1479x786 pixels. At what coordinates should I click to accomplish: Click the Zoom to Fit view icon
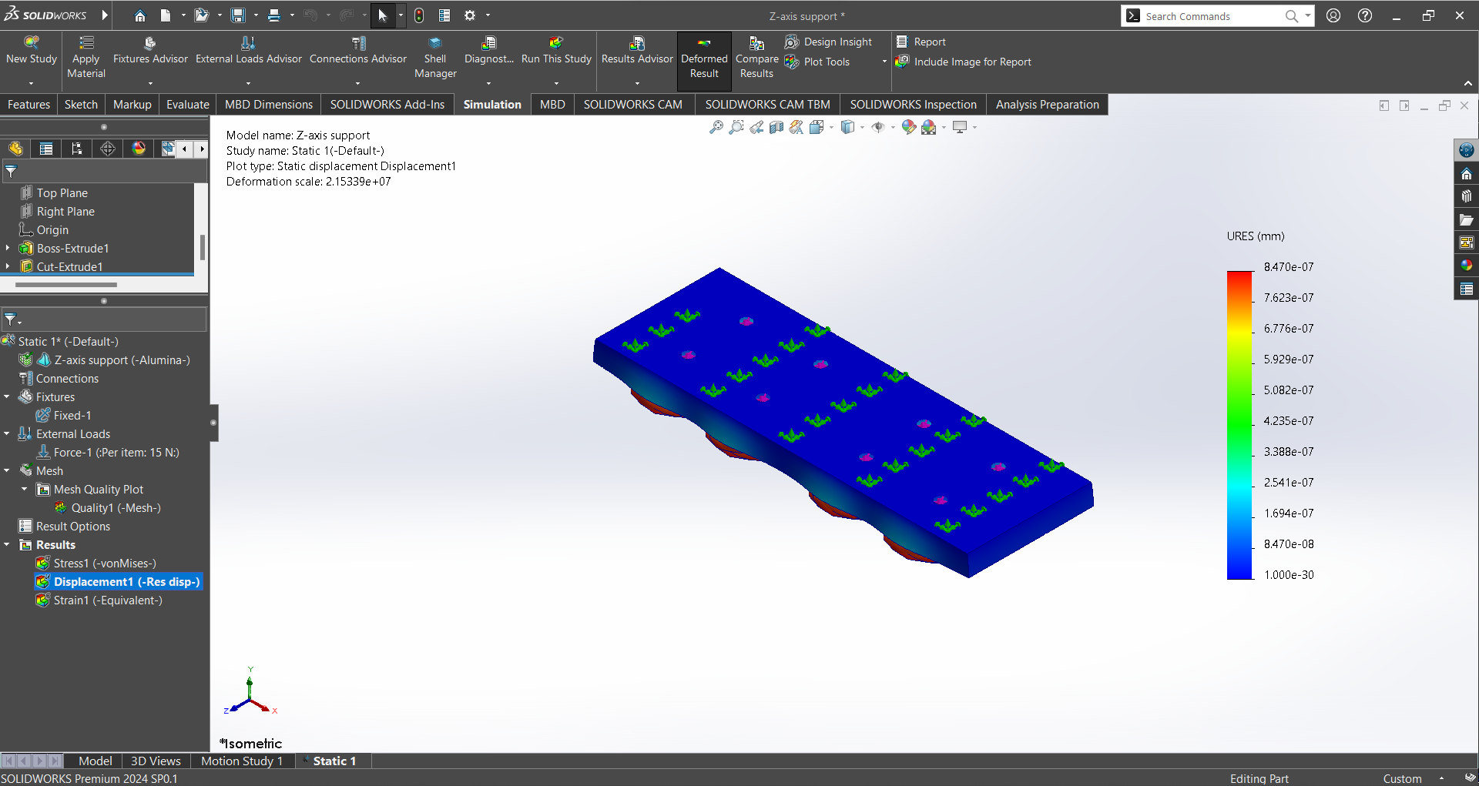[x=716, y=127]
